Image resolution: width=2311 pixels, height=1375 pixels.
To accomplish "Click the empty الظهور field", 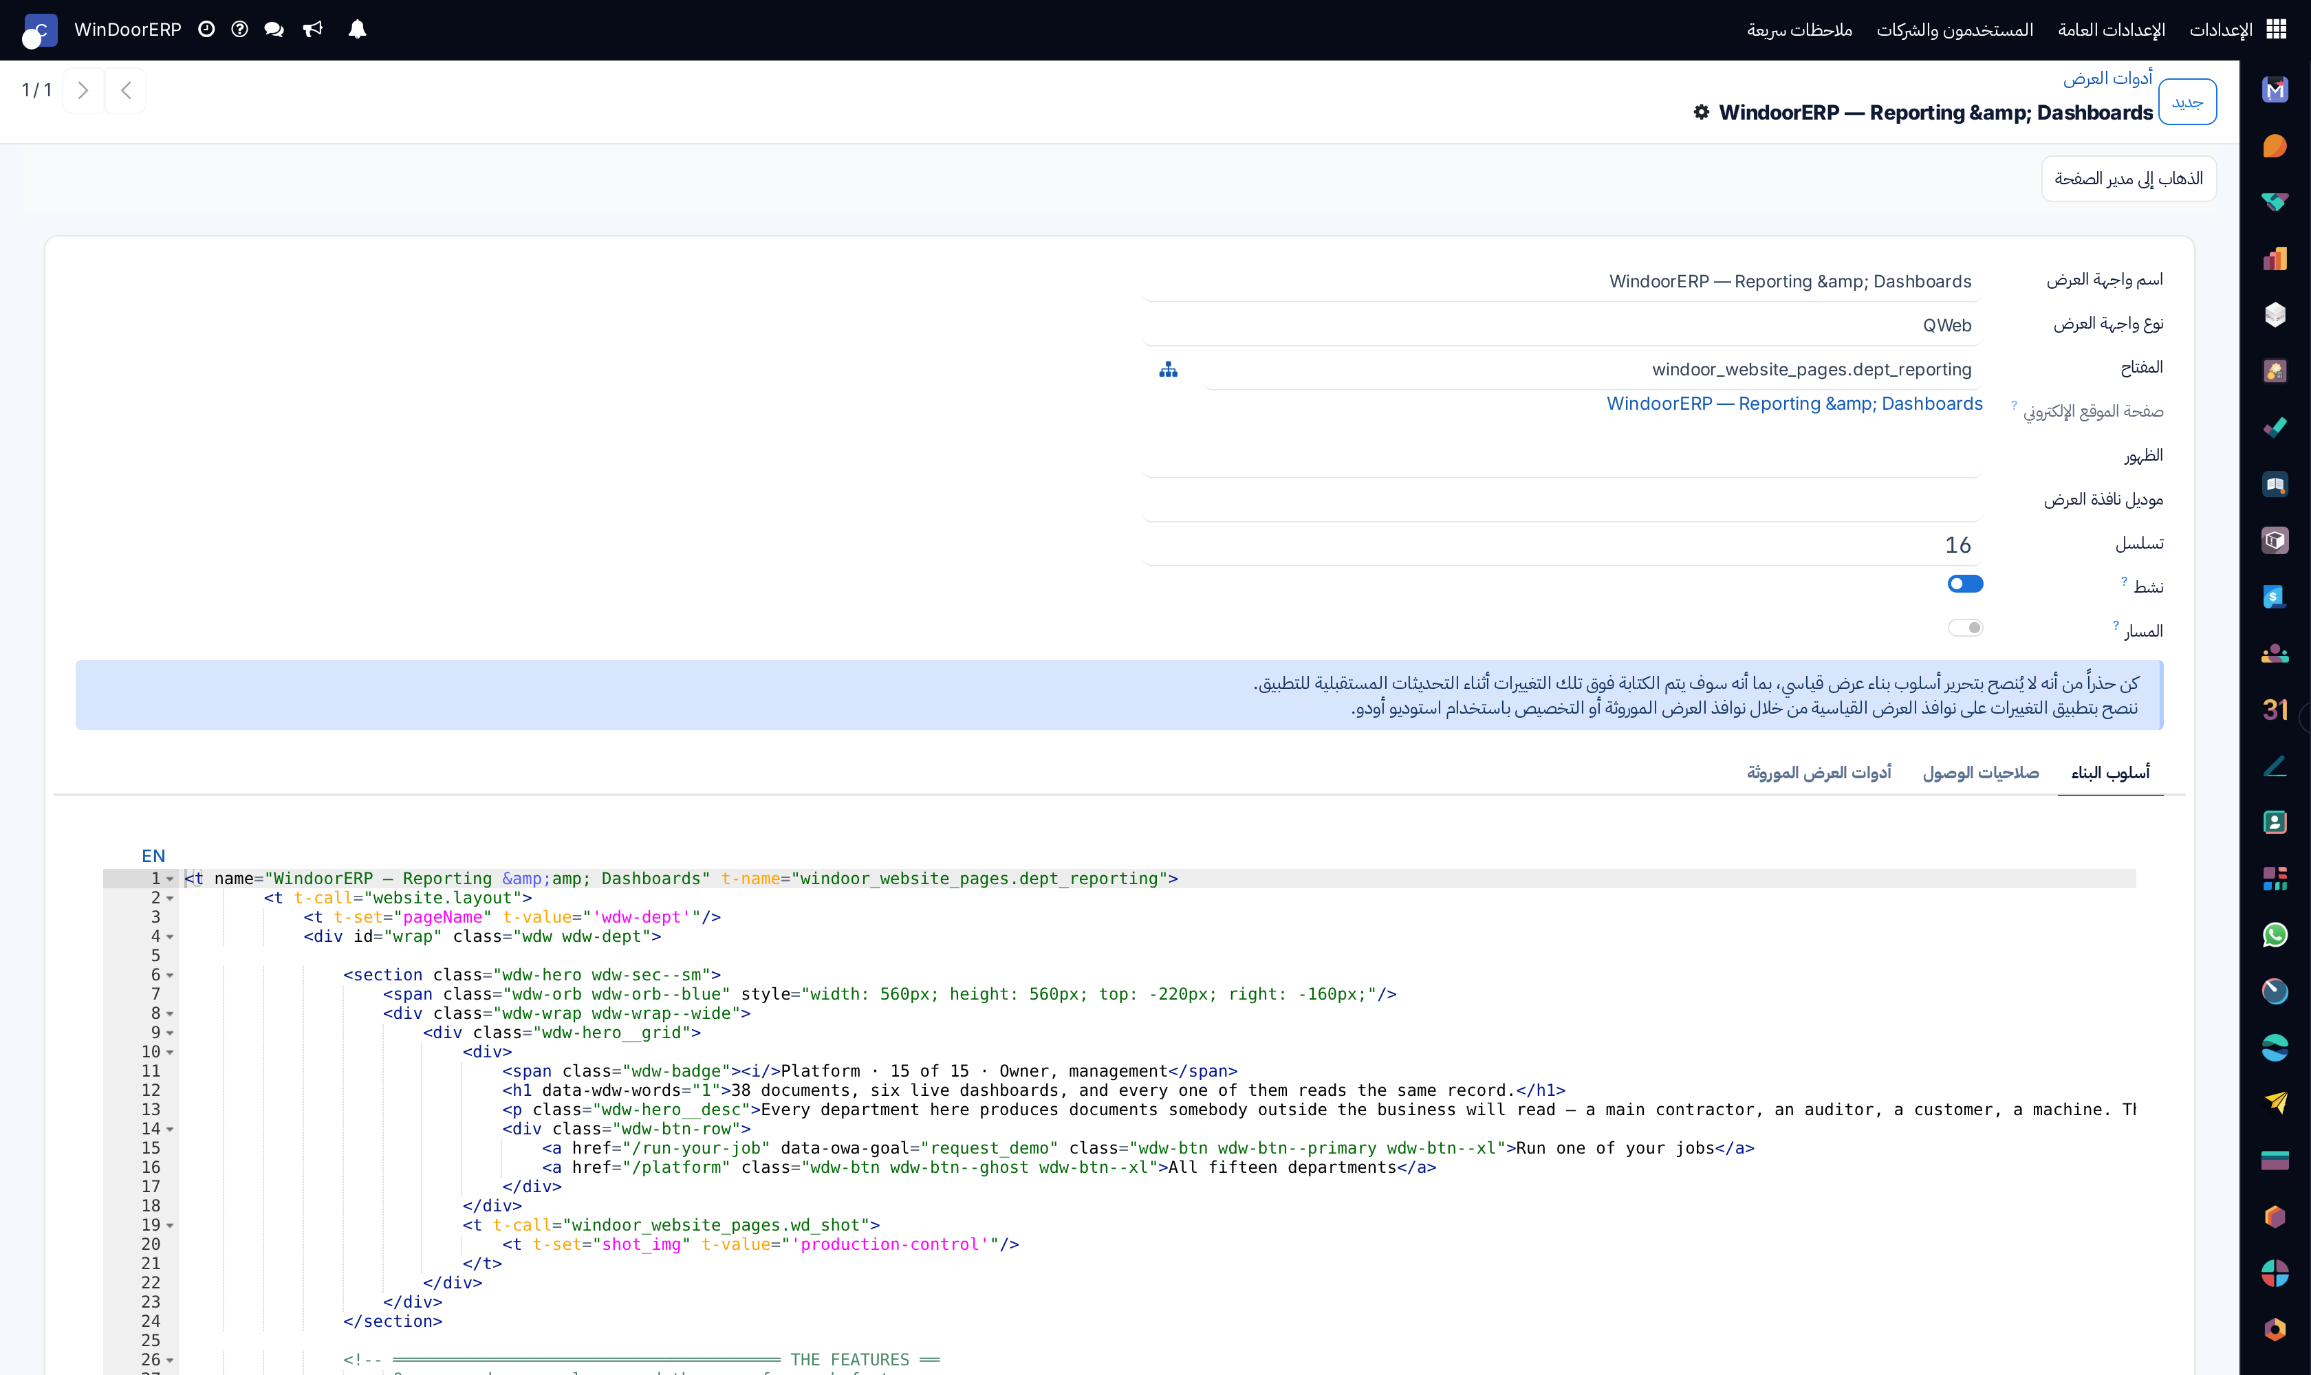I will 1562,458.
